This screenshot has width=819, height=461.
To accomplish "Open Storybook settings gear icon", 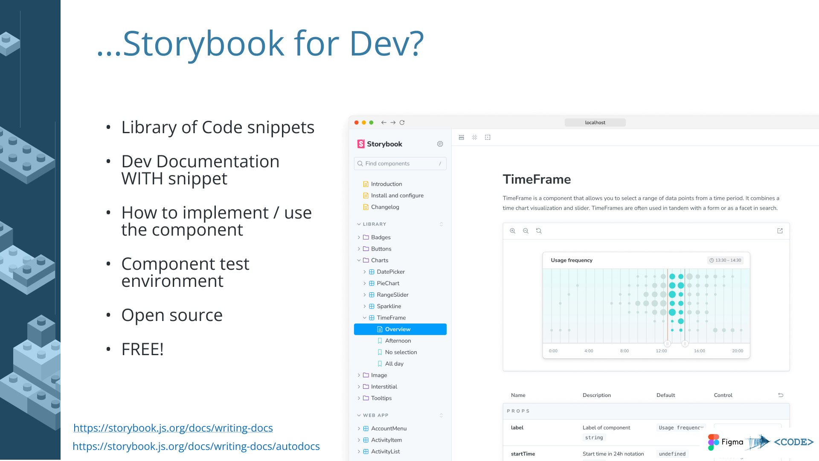I will click(440, 144).
